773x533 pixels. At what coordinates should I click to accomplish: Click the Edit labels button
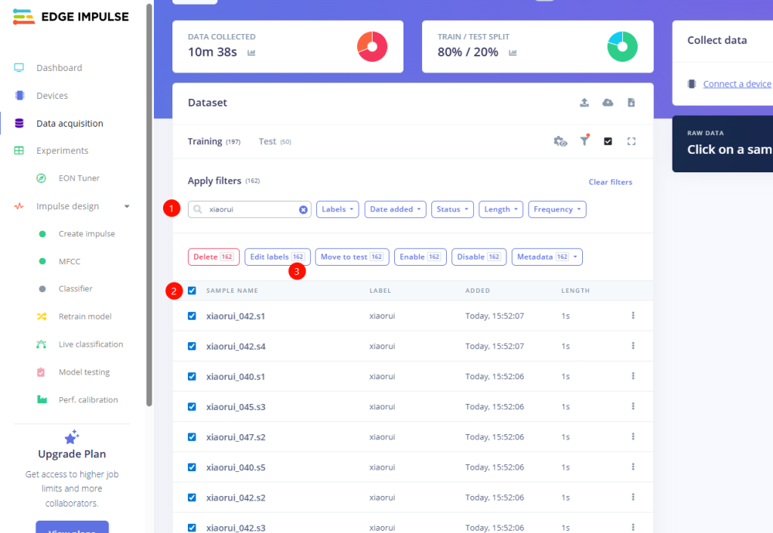tap(278, 256)
